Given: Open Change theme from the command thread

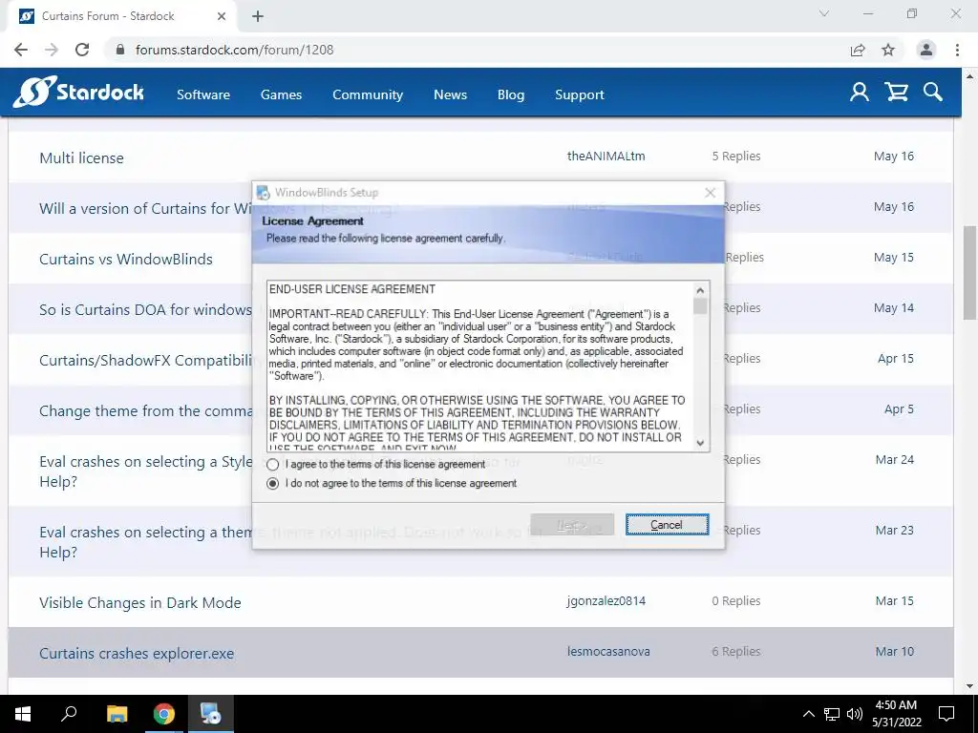Looking at the screenshot, I should [x=145, y=410].
